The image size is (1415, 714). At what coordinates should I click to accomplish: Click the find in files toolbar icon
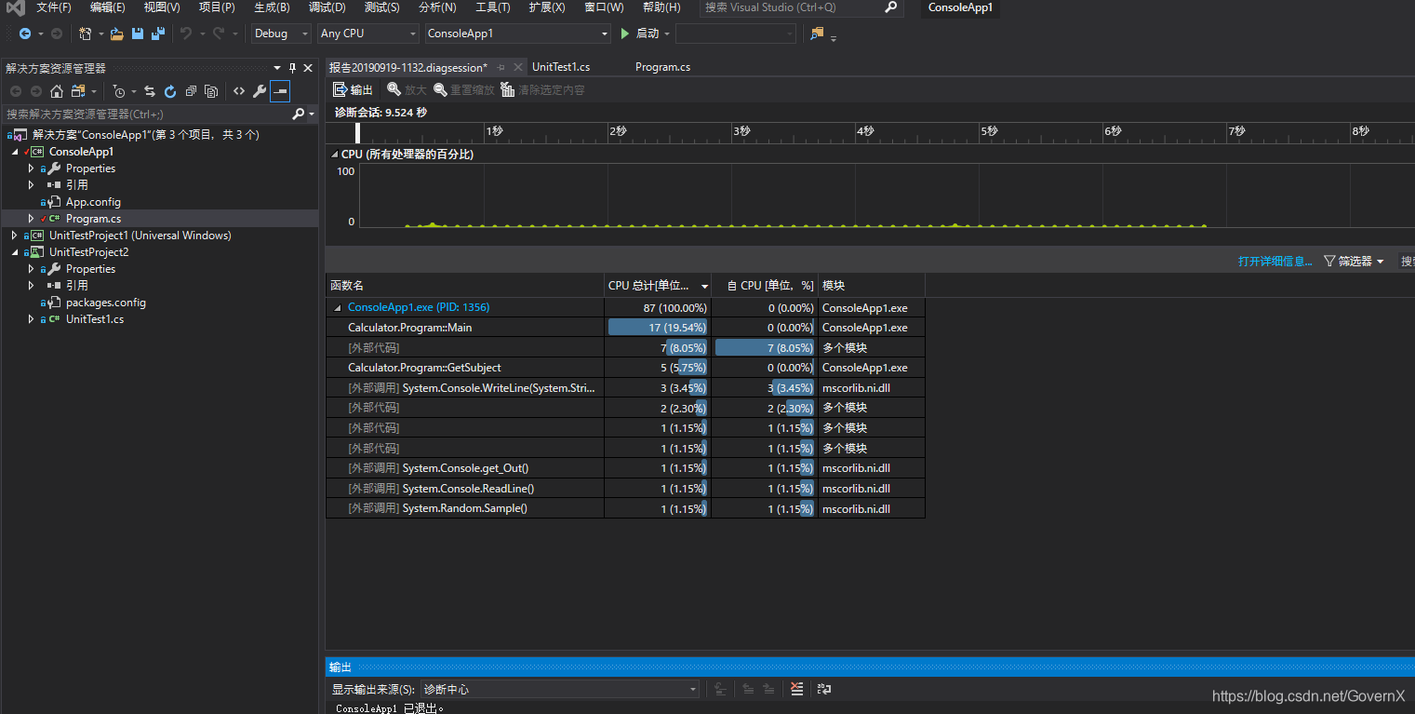pos(817,34)
